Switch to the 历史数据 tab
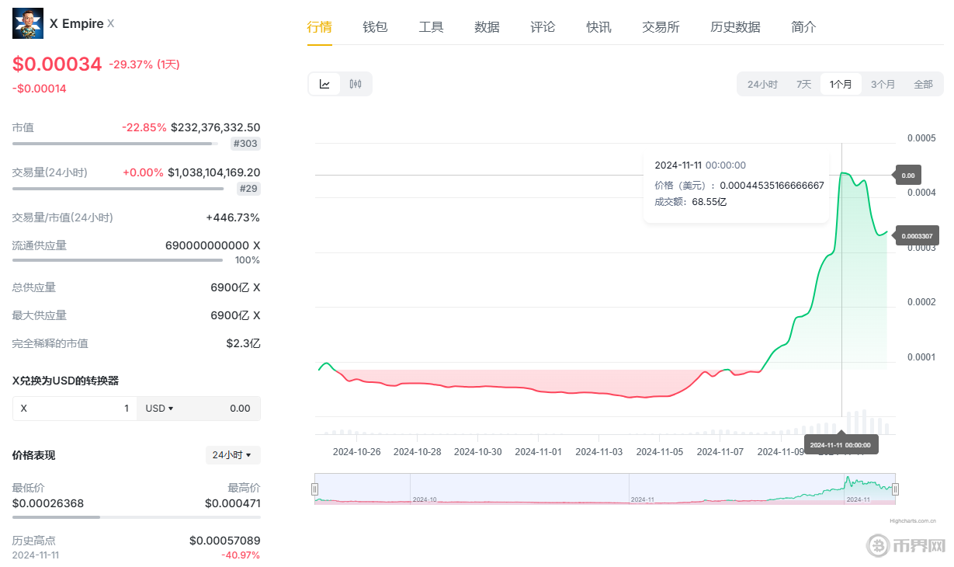The width and height of the screenshot is (954, 567). pyautogui.click(x=735, y=27)
